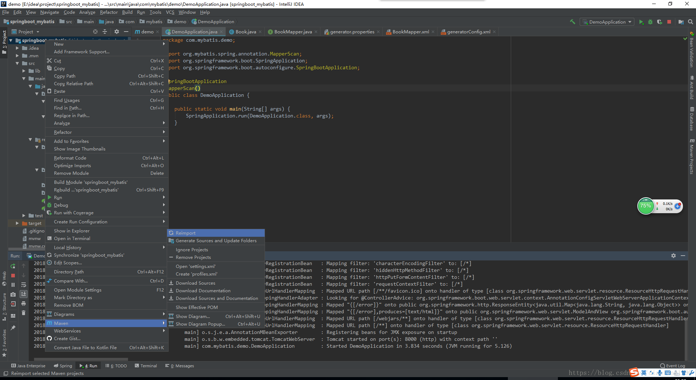This screenshot has height=380, width=696.
Task: Open Project panel gear settings
Action: coord(116,32)
